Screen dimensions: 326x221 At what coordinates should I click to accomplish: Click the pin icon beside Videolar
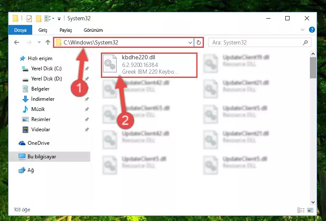coord(87,130)
